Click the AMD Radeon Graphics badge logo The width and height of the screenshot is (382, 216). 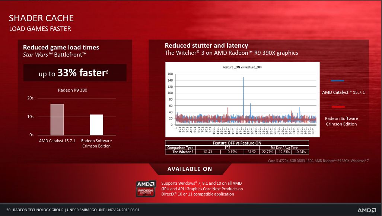(x=146, y=188)
